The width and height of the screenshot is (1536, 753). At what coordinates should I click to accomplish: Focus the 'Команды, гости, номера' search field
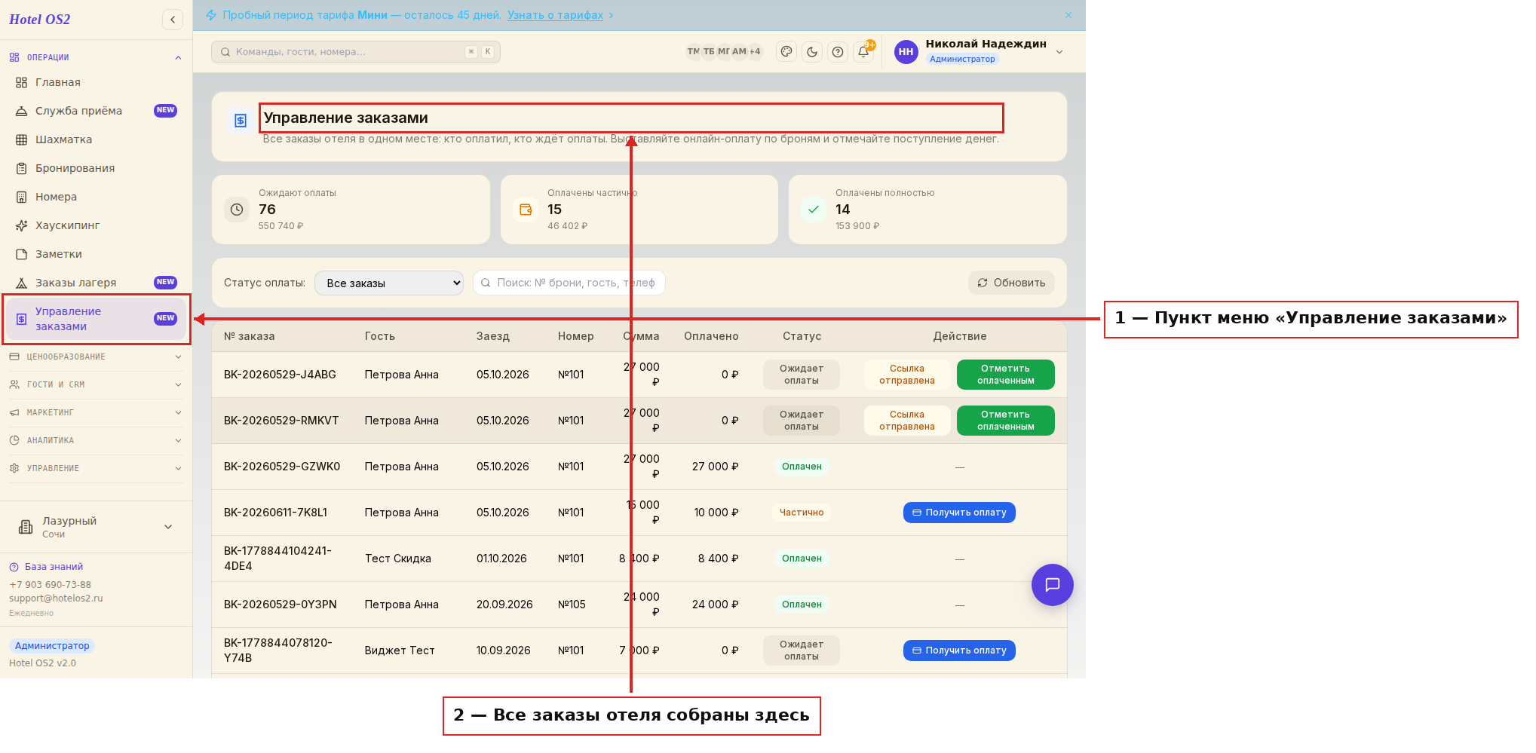[356, 52]
